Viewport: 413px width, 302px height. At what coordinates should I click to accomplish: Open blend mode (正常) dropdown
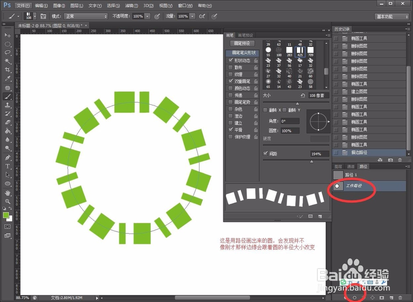tap(86, 17)
